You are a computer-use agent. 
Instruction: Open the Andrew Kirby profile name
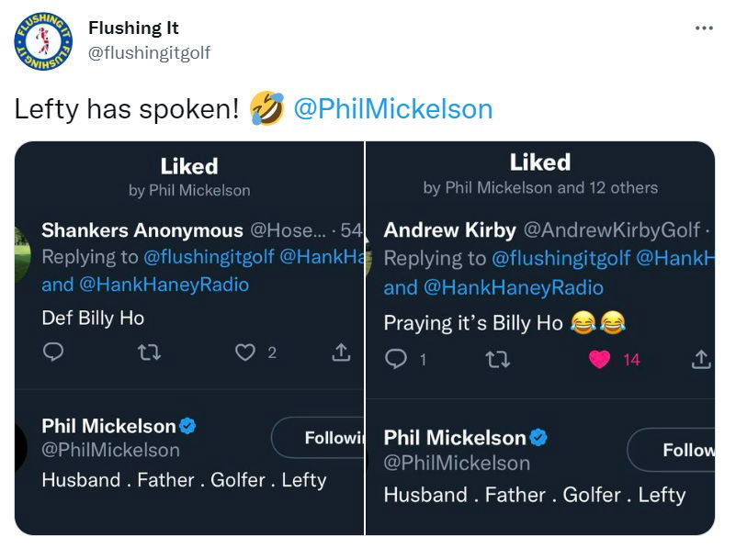(449, 229)
